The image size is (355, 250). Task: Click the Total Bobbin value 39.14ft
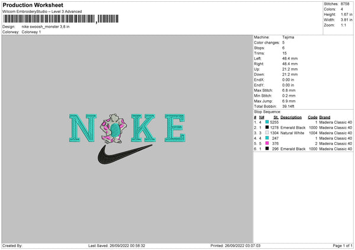(288, 106)
